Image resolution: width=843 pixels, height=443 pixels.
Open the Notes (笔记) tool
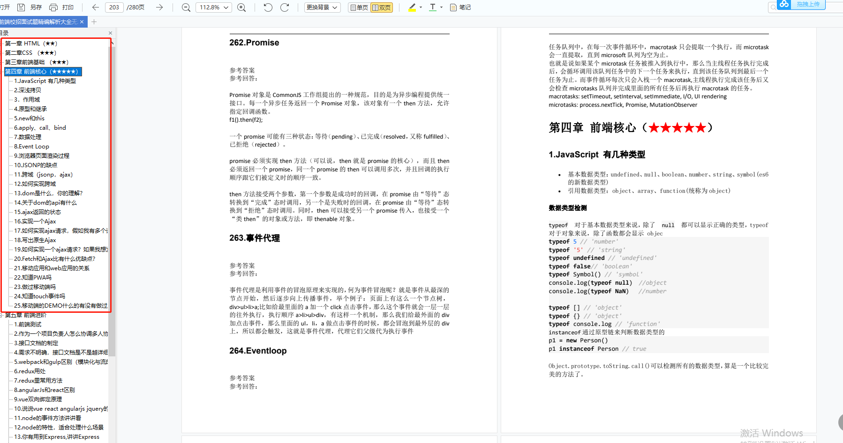[x=460, y=7]
